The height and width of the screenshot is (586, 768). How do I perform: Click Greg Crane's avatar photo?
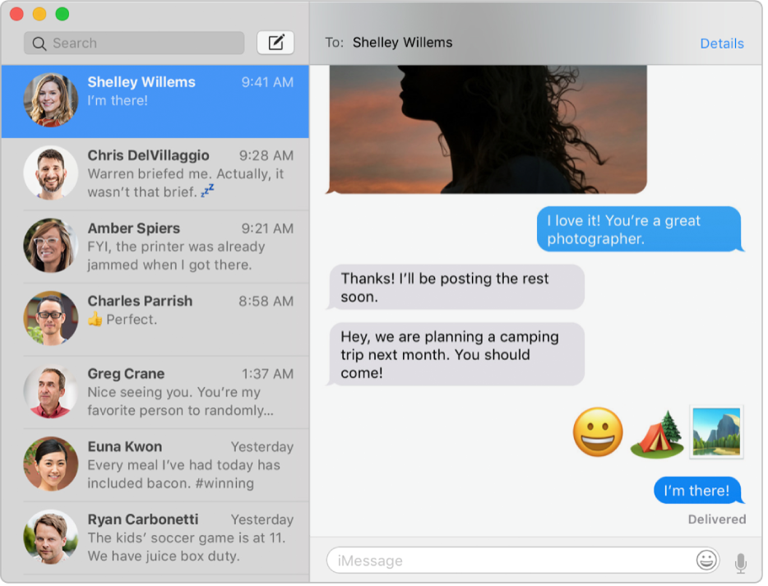51,391
